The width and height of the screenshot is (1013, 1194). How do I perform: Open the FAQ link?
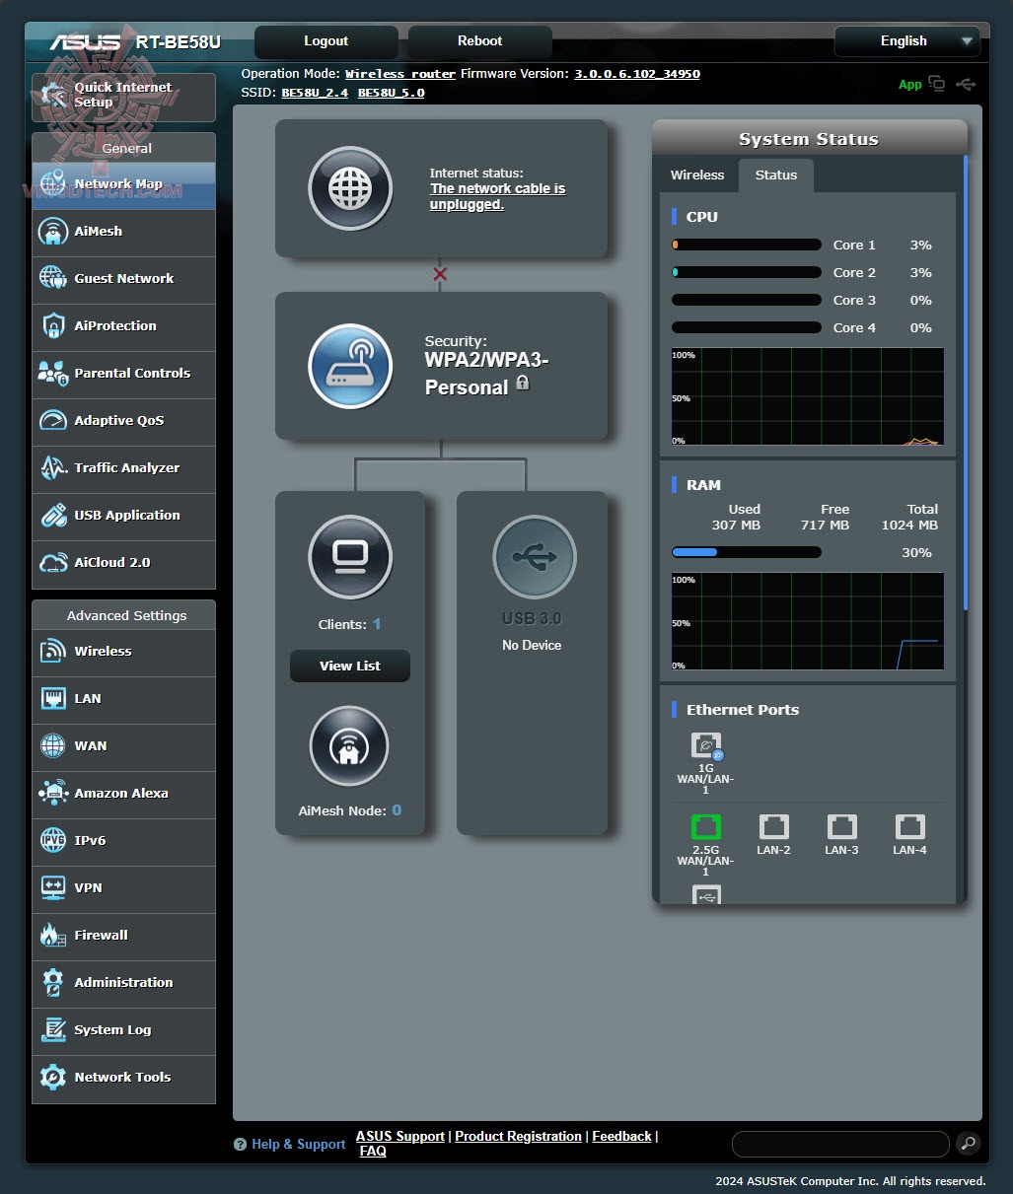[373, 1151]
